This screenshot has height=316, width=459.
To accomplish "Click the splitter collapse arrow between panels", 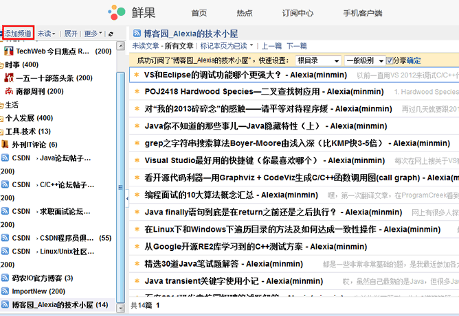I will (128, 198).
